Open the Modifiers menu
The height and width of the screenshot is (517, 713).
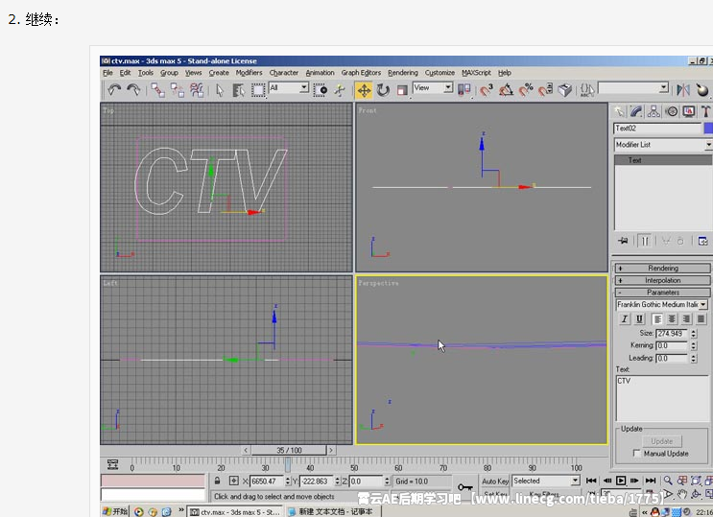[249, 73]
